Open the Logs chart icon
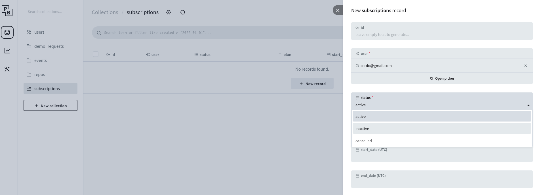The width and height of the screenshot is (537, 195). coord(7,51)
